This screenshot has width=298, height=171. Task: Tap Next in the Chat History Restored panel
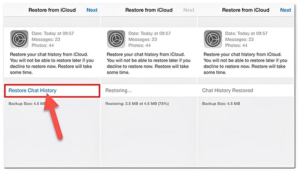[x=285, y=10]
